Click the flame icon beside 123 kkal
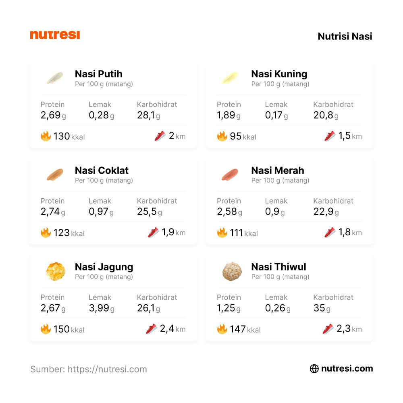 pos(46,233)
